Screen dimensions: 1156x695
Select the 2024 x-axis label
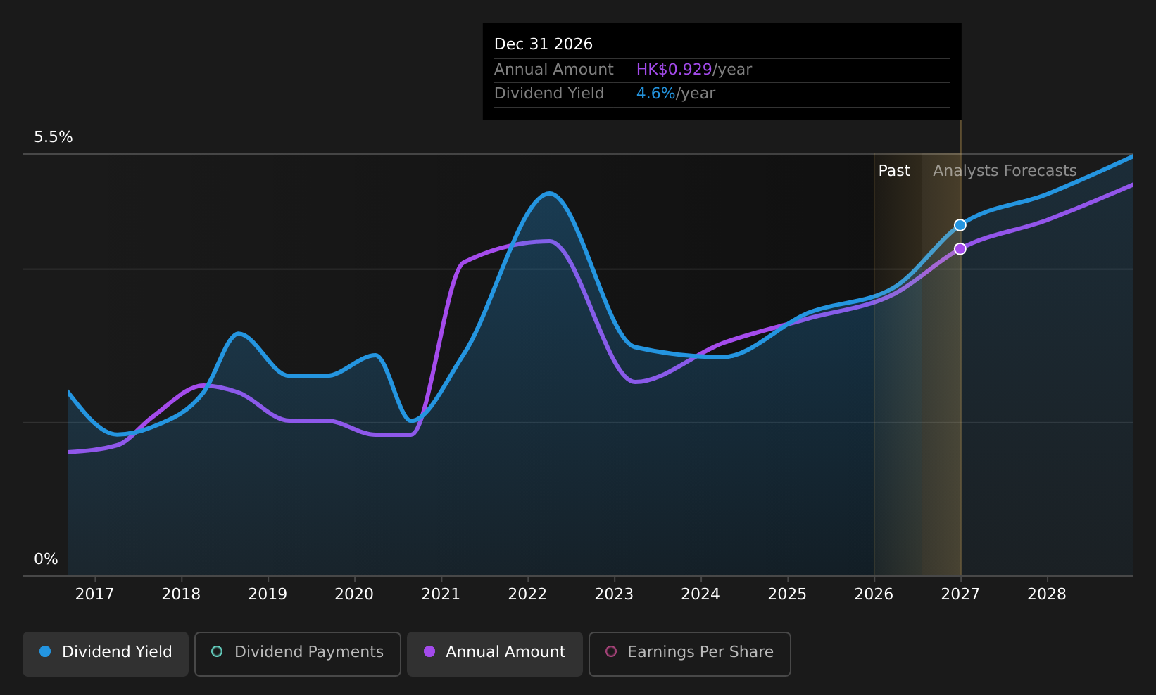tap(700, 594)
